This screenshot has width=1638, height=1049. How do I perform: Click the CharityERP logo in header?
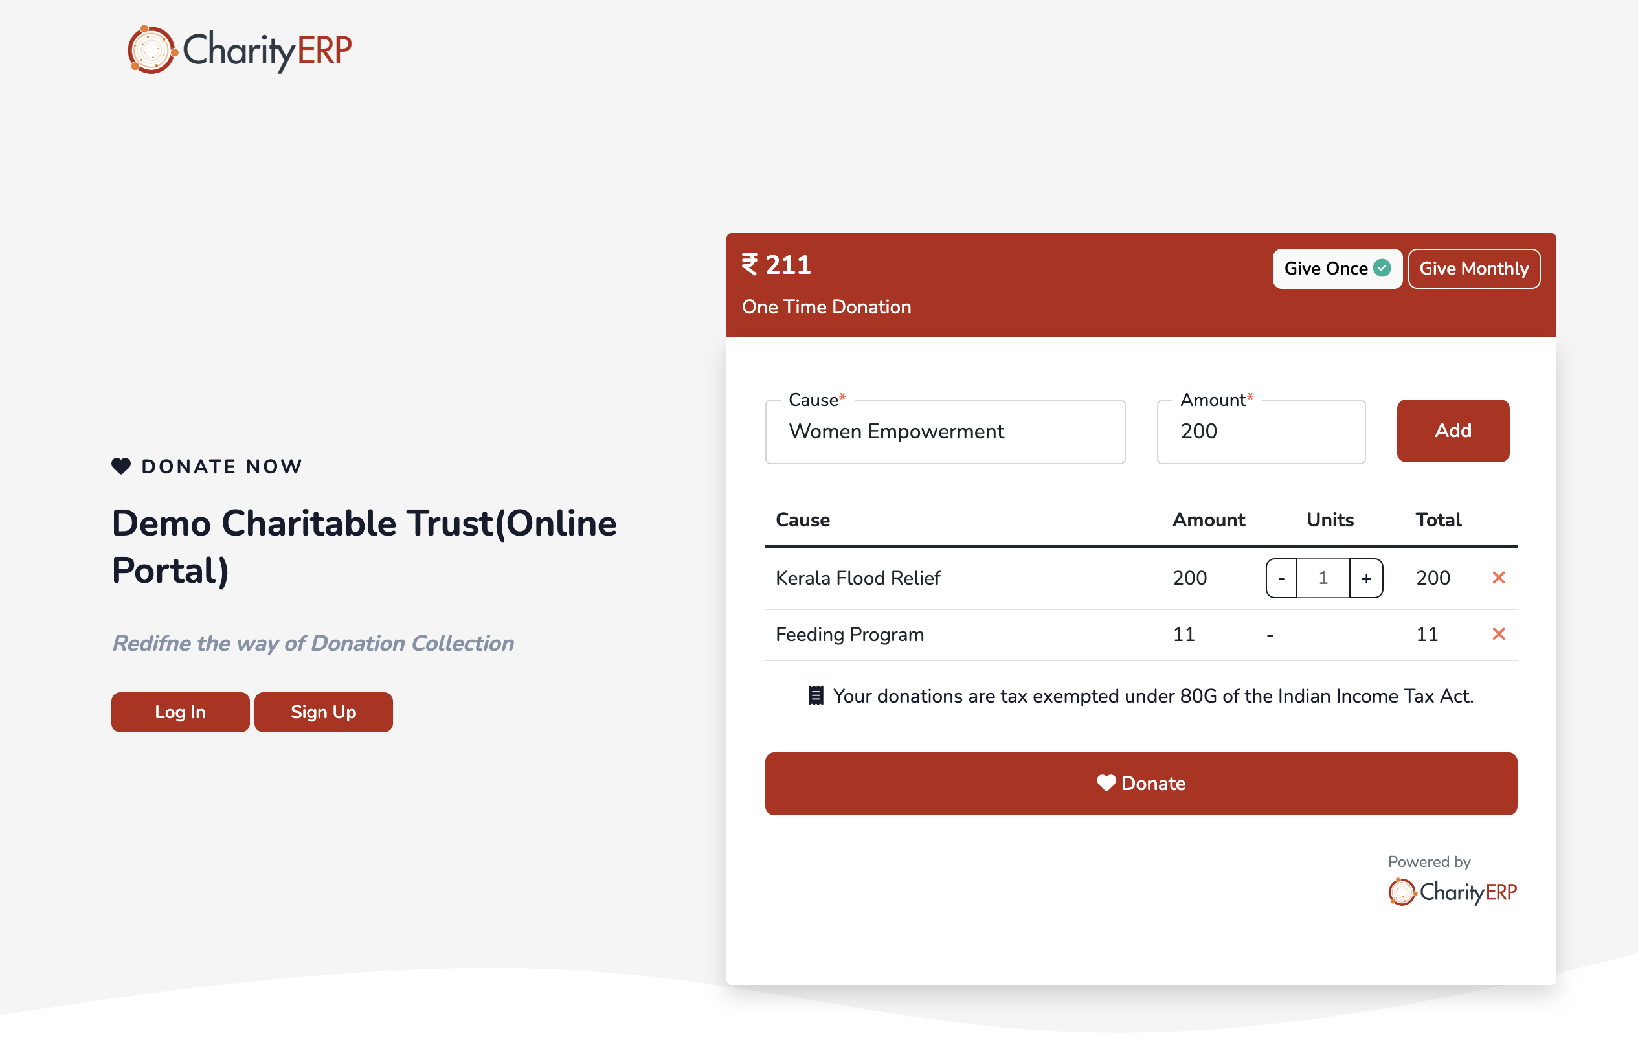coord(239,50)
